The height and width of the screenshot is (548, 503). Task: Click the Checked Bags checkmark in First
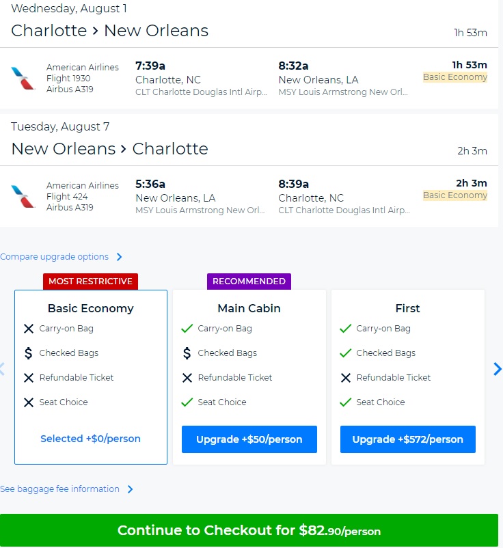click(x=345, y=353)
